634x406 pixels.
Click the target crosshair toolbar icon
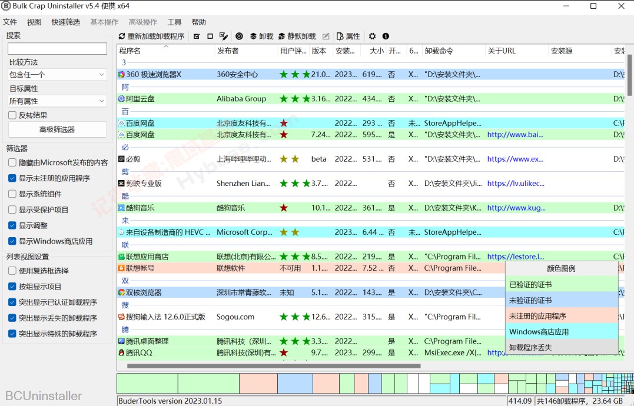240,36
